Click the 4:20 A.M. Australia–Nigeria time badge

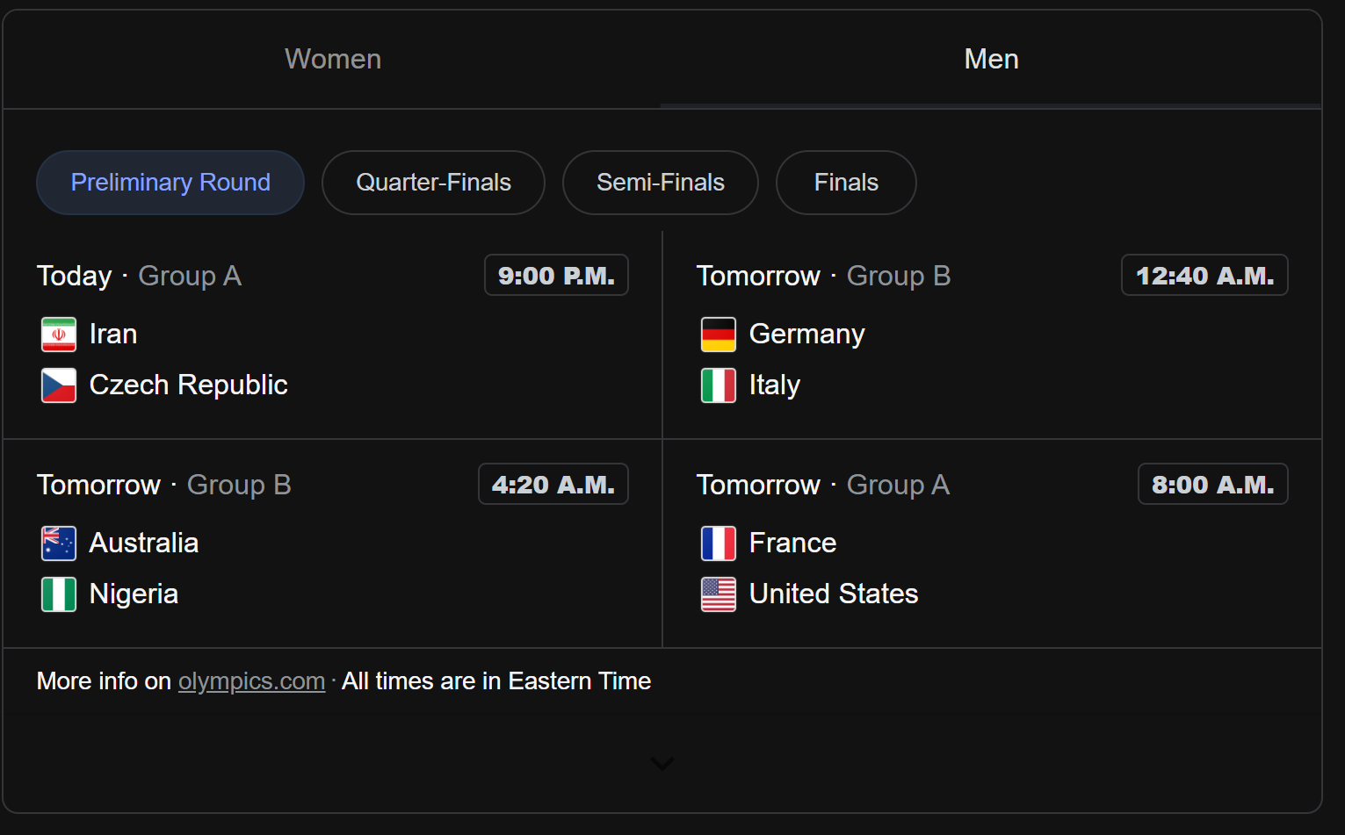click(553, 485)
